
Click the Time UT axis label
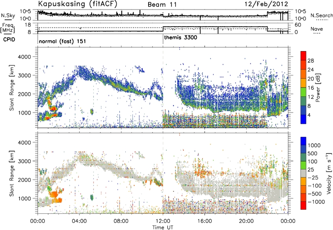coord(163,228)
